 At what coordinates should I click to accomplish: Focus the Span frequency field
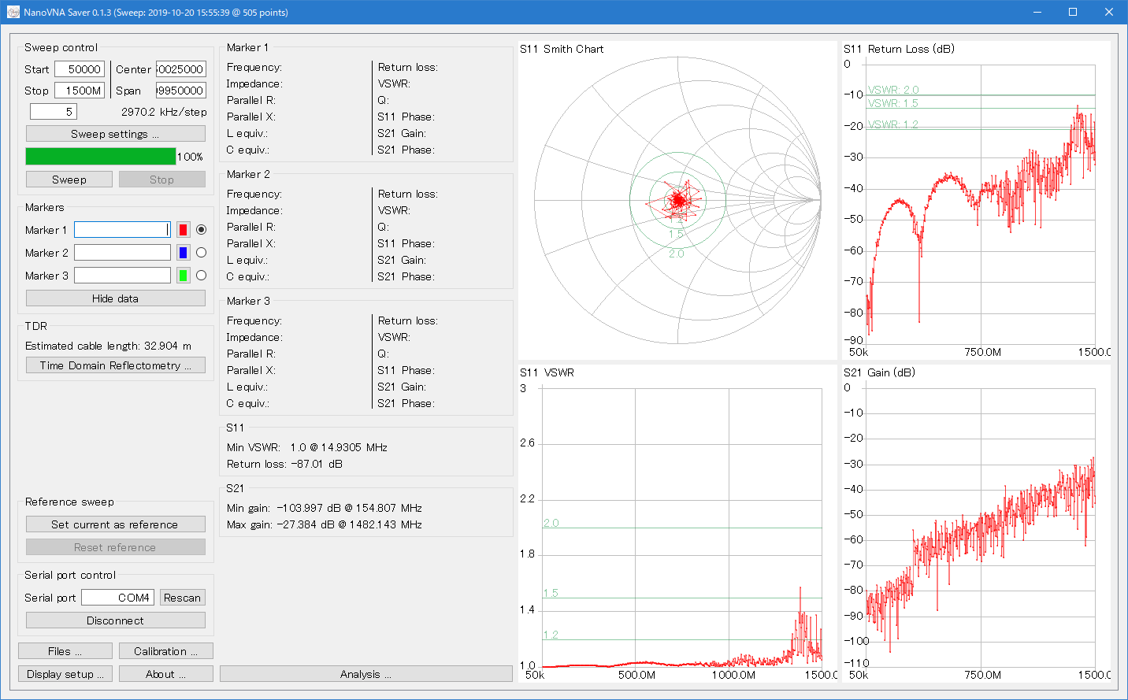(181, 91)
